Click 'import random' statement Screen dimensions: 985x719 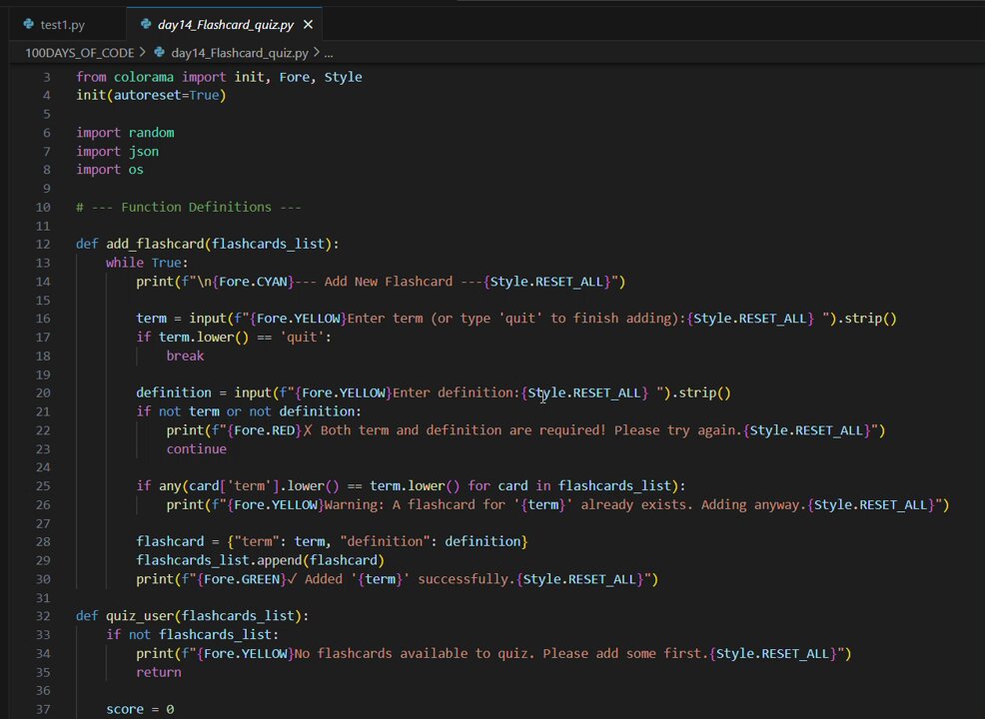pyautogui.click(x=125, y=133)
